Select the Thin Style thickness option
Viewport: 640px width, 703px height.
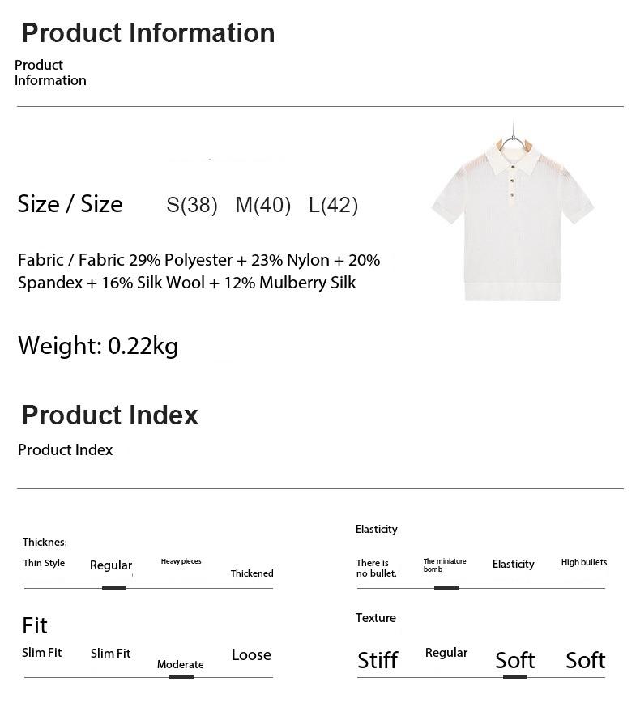[44, 563]
